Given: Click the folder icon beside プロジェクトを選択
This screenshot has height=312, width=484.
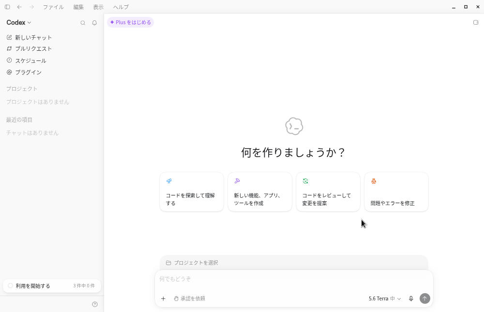Looking at the screenshot, I should click(x=168, y=263).
